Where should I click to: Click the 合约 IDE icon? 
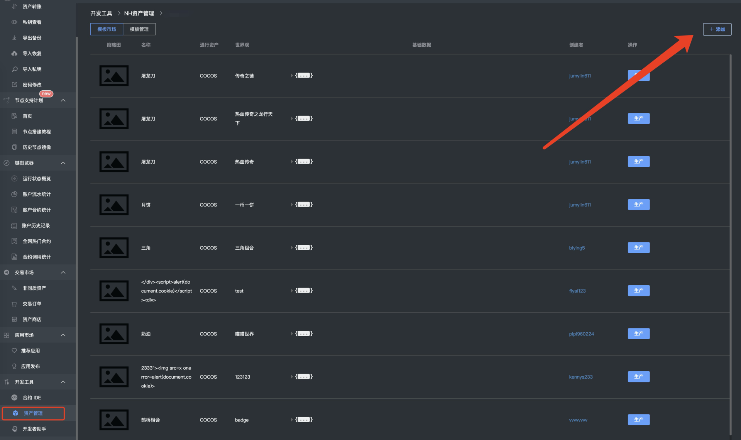coord(14,398)
